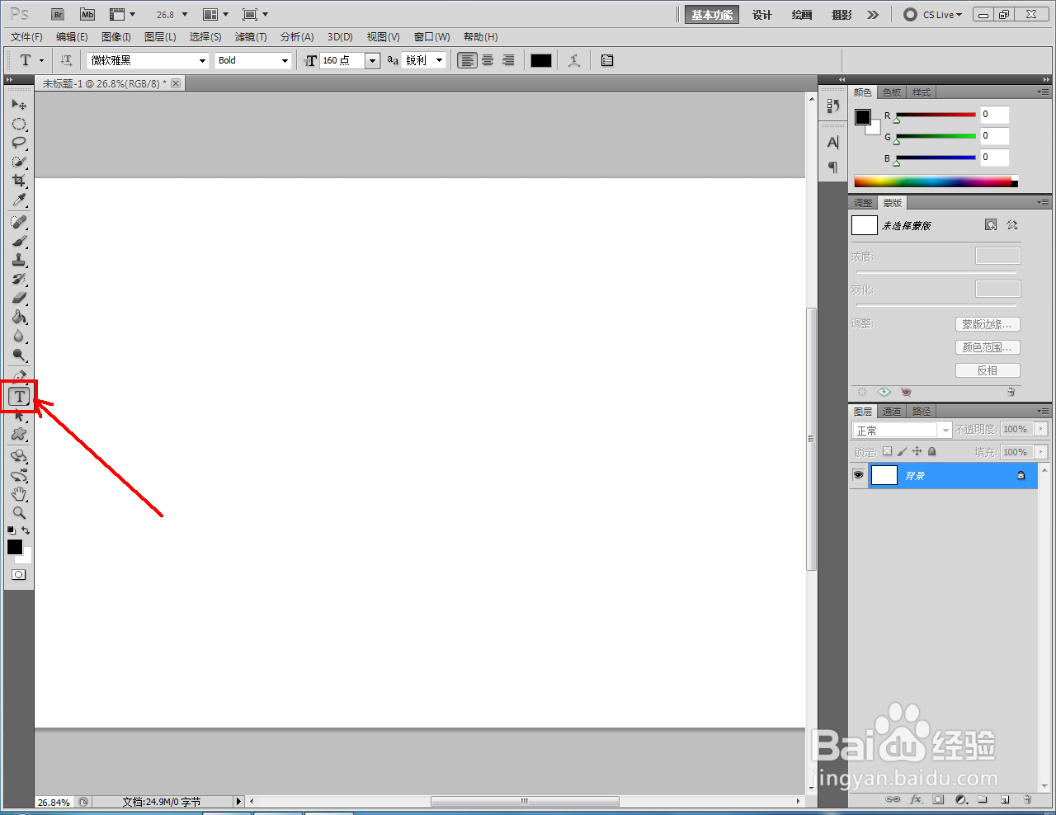Screen dimensions: 1056x815
Task: Select the 3D Object Rotate tool
Action: [x=19, y=456]
